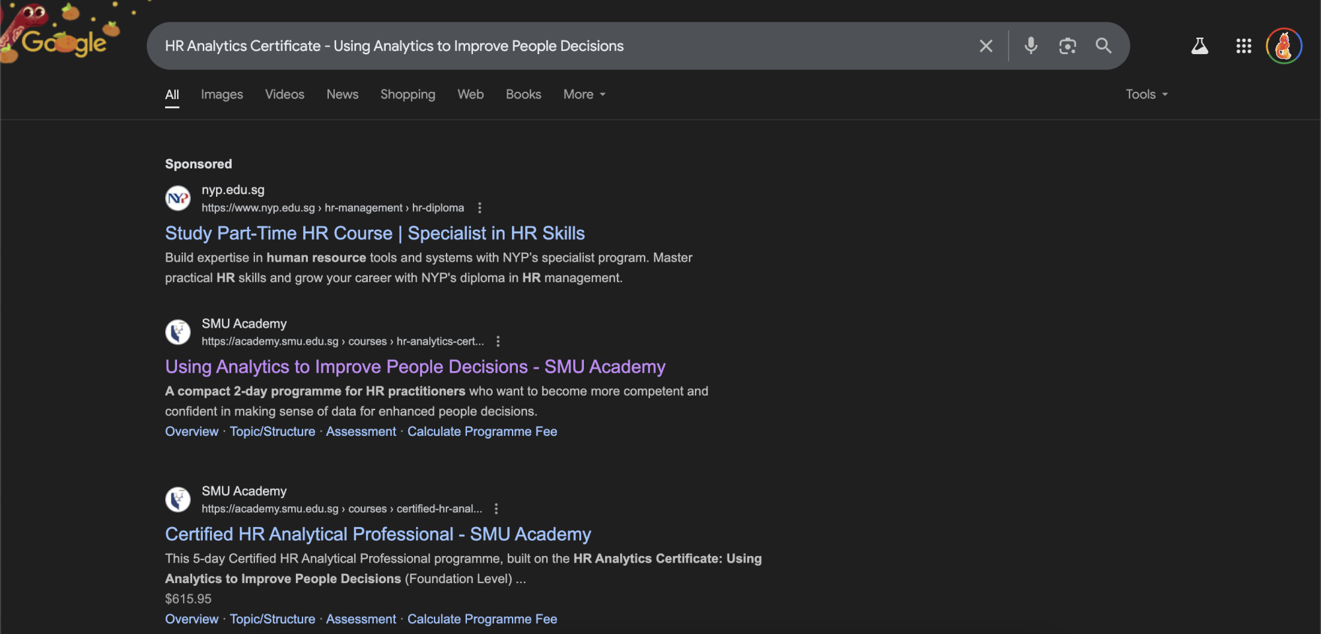Click the NYP site favicon

click(178, 198)
